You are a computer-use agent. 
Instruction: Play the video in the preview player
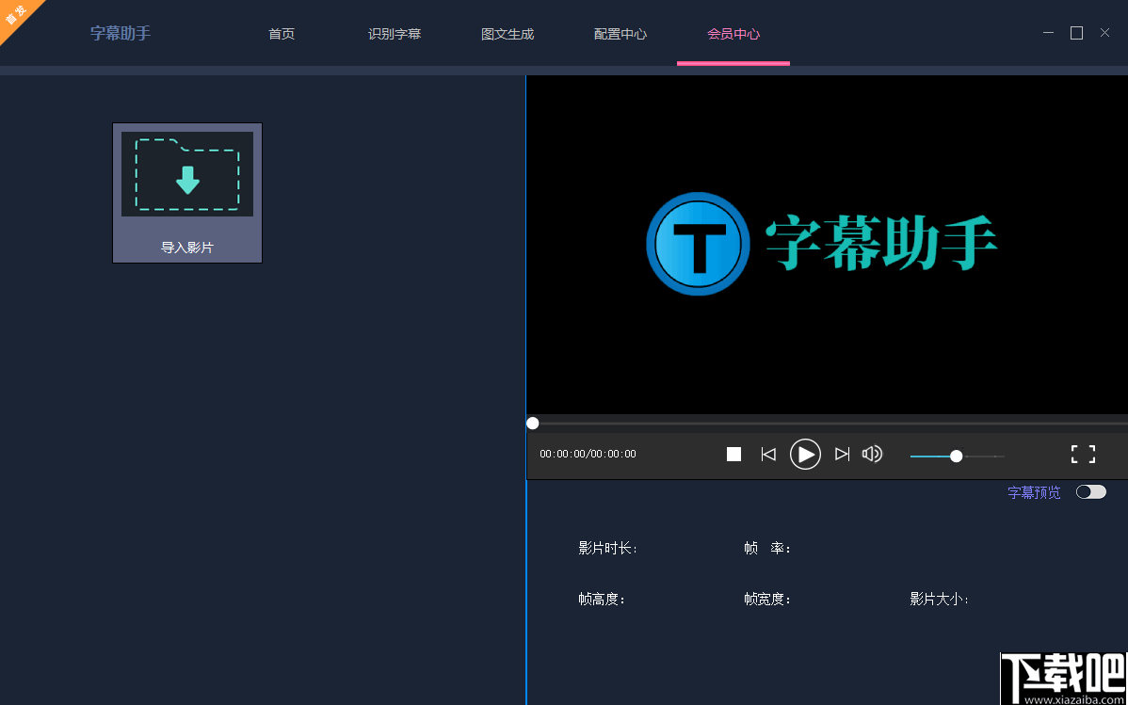(805, 454)
